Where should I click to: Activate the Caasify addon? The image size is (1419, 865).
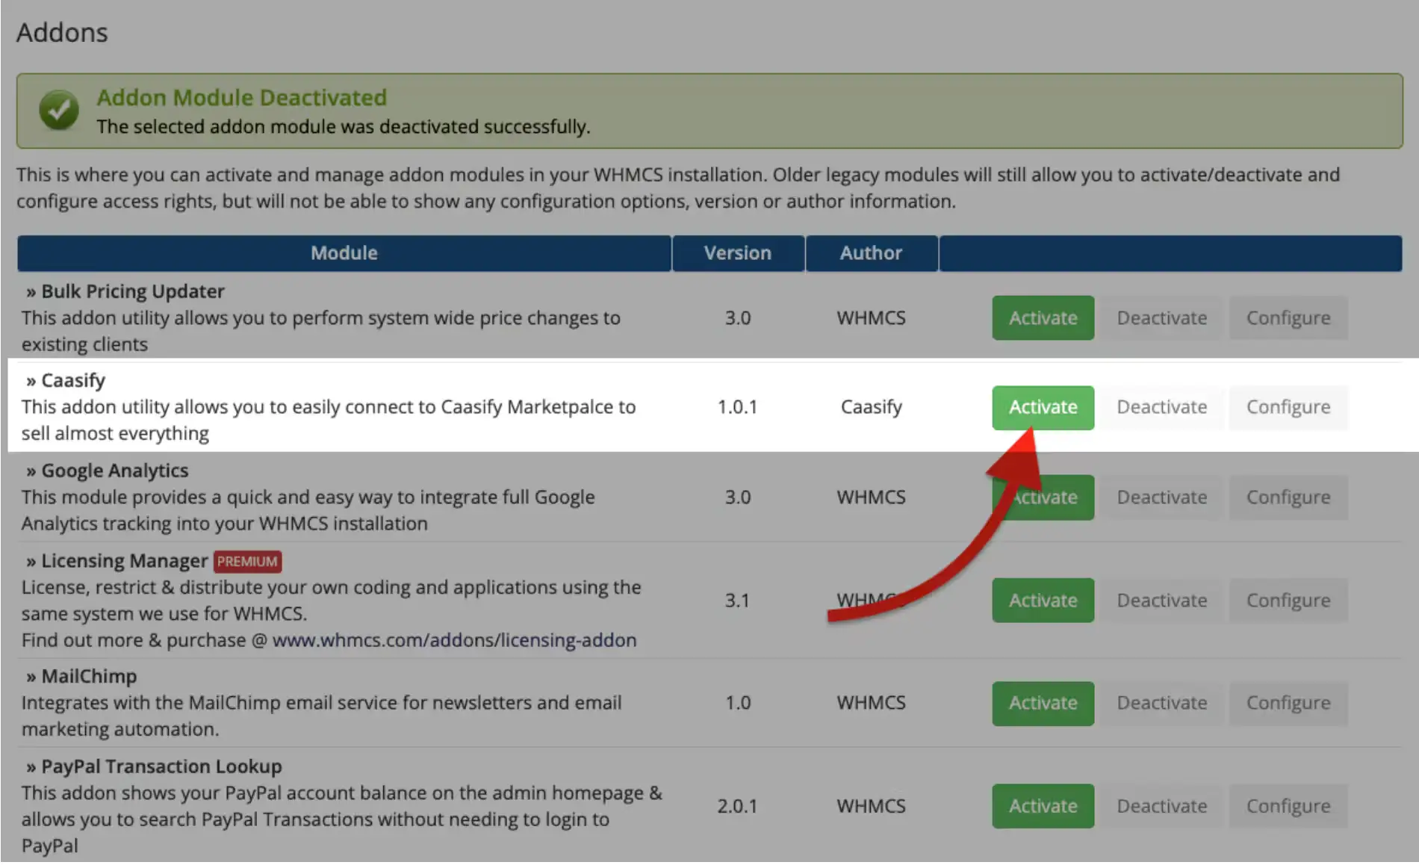coord(1043,407)
